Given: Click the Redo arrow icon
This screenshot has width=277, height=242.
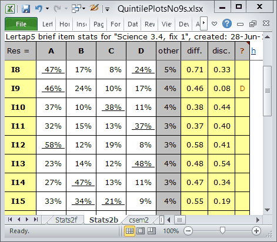Looking at the screenshot, I should [x=58, y=9].
